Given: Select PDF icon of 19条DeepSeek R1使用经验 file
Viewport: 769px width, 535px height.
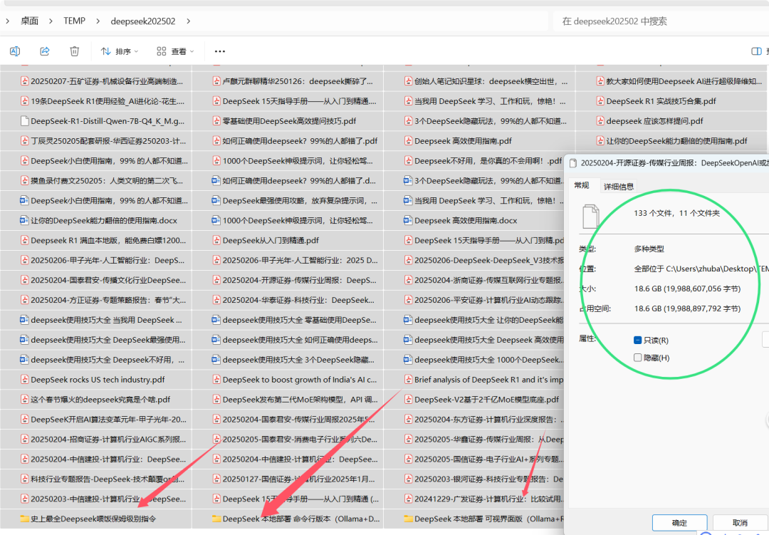Looking at the screenshot, I should click(x=24, y=101).
